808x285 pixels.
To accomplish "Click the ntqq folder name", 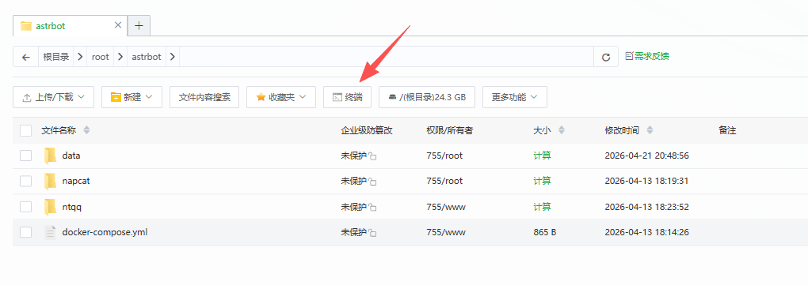I will [x=72, y=207].
